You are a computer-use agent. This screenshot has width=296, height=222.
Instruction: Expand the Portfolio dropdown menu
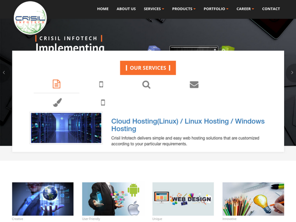pyautogui.click(x=216, y=9)
